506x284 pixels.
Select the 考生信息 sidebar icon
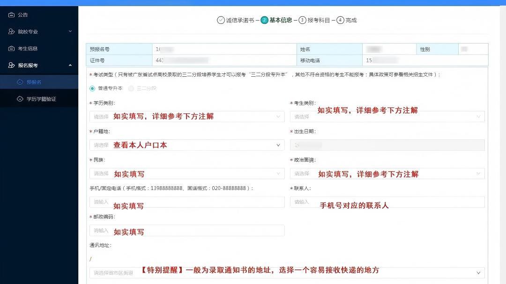12,48
